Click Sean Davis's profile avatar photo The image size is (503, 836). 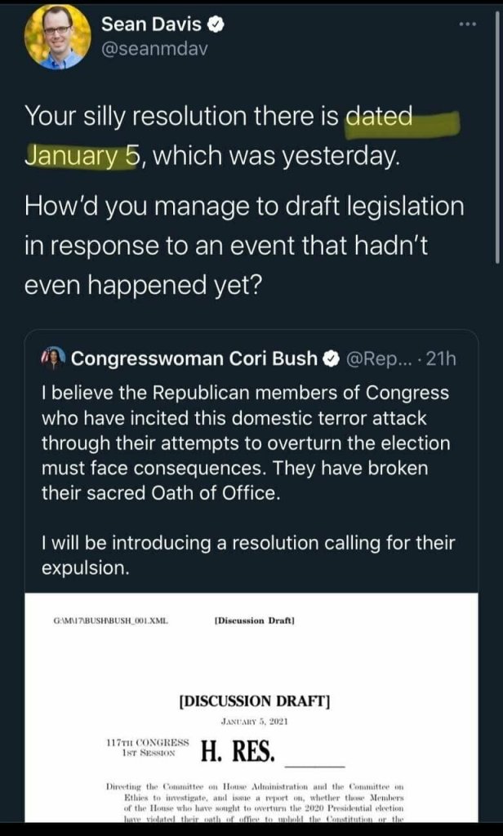58,38
